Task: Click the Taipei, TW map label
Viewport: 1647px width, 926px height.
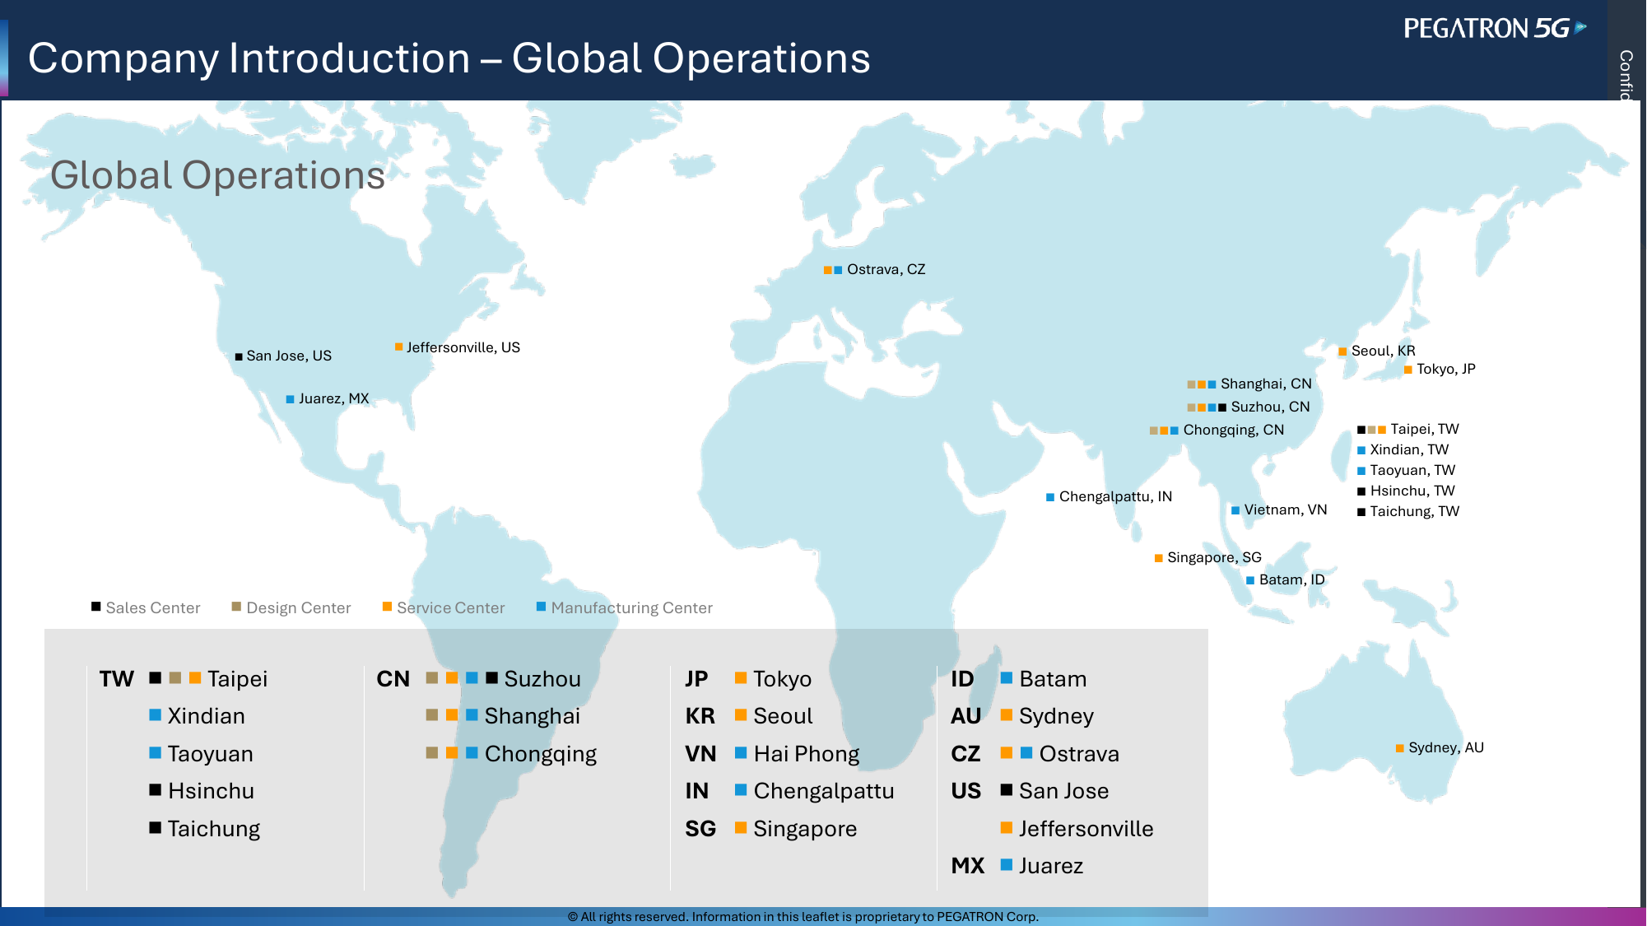Action: pyautogui.click(x=1425, y=429)
